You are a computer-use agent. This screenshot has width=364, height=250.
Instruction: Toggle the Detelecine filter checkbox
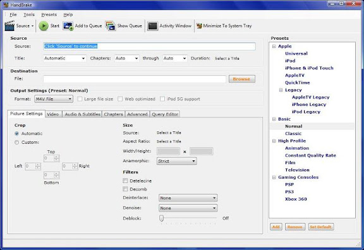pos(125,181)
